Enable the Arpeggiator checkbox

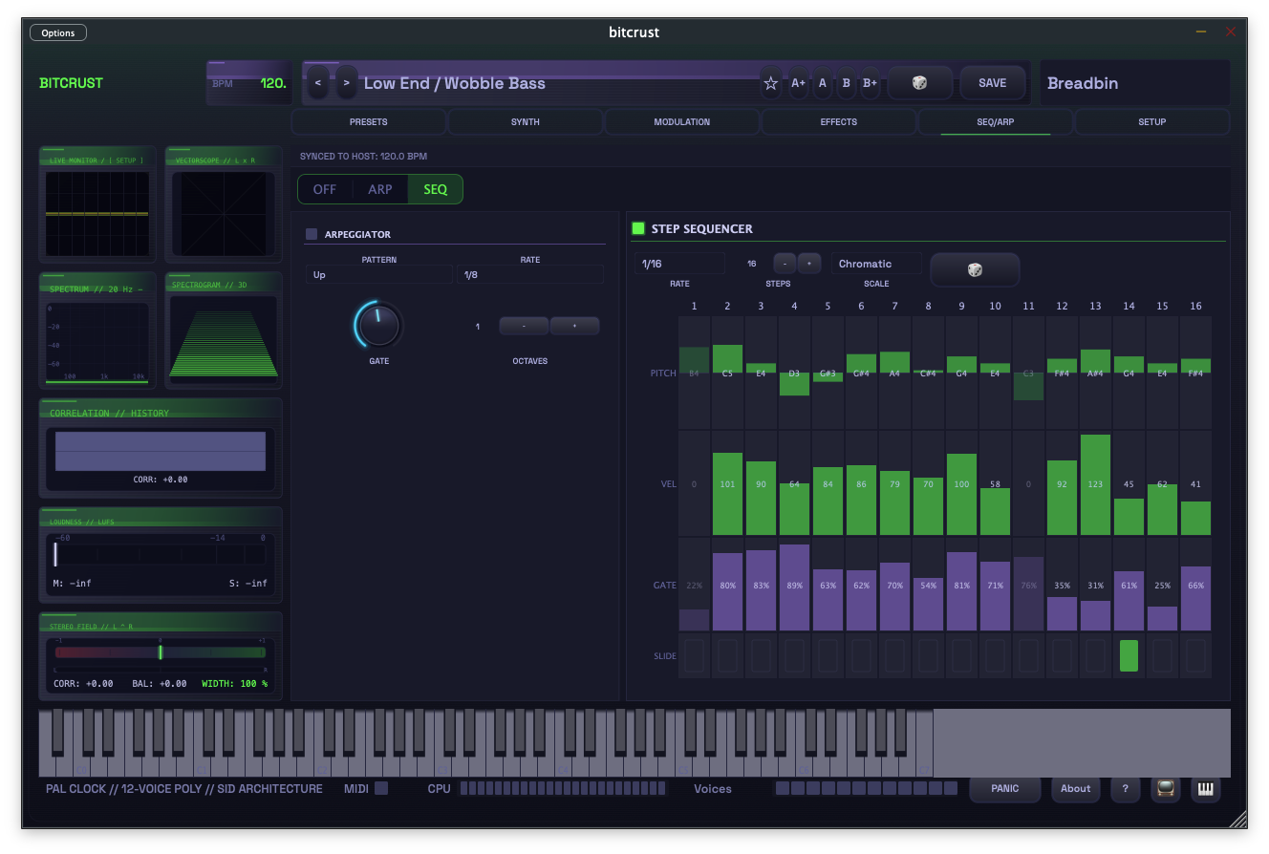310,233
